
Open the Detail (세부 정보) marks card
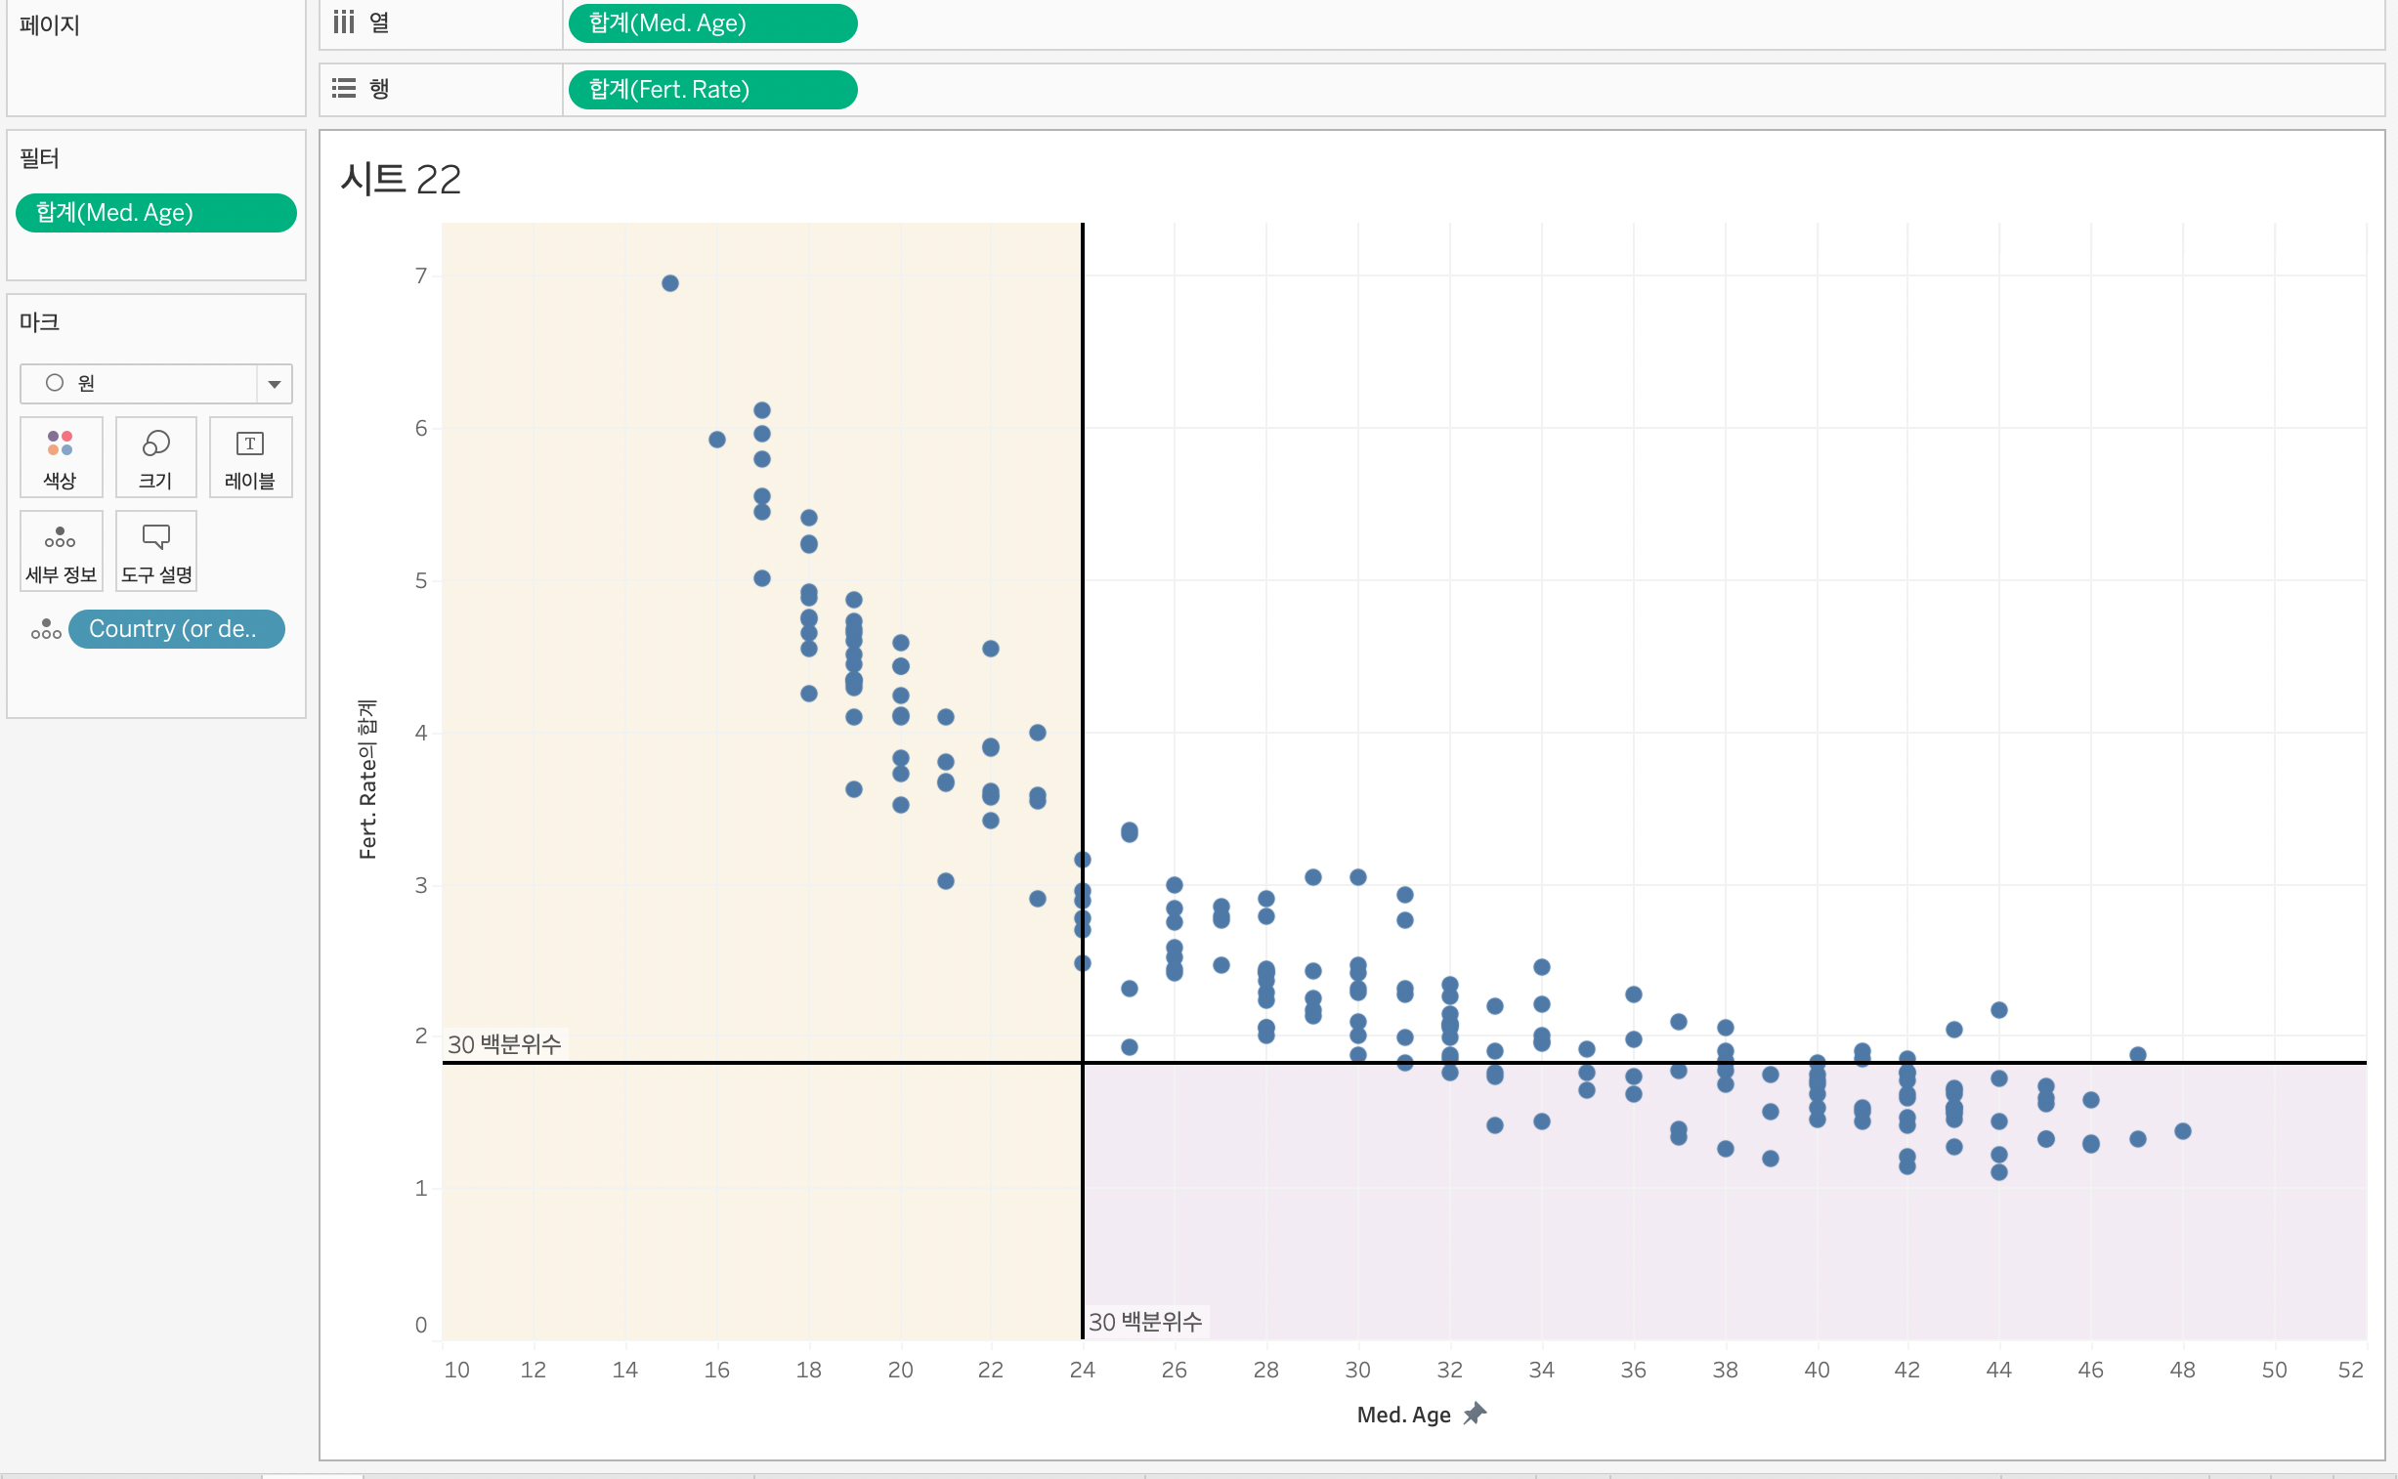click(61, 551)
